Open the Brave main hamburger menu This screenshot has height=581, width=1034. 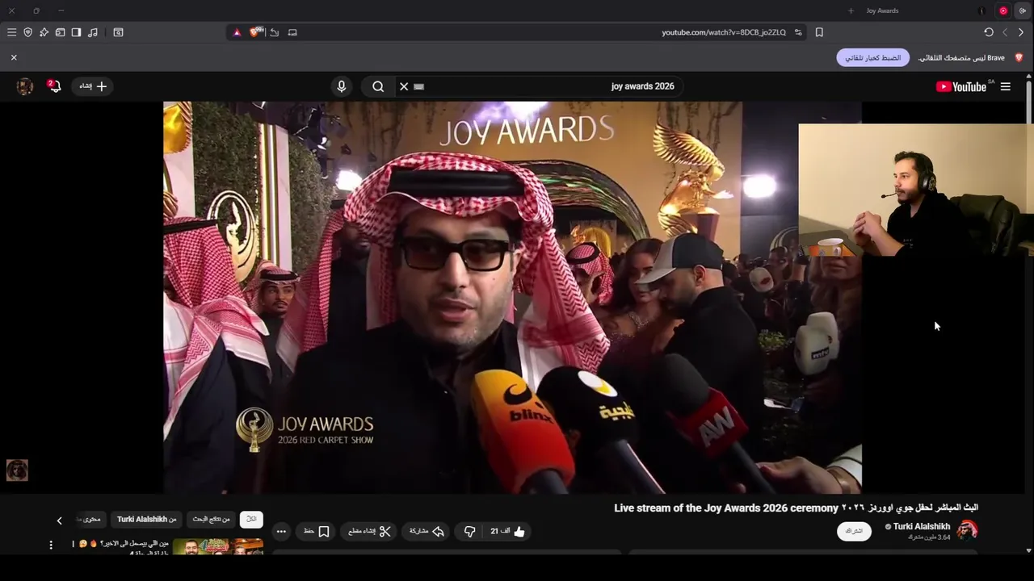(x=11, y=32)
